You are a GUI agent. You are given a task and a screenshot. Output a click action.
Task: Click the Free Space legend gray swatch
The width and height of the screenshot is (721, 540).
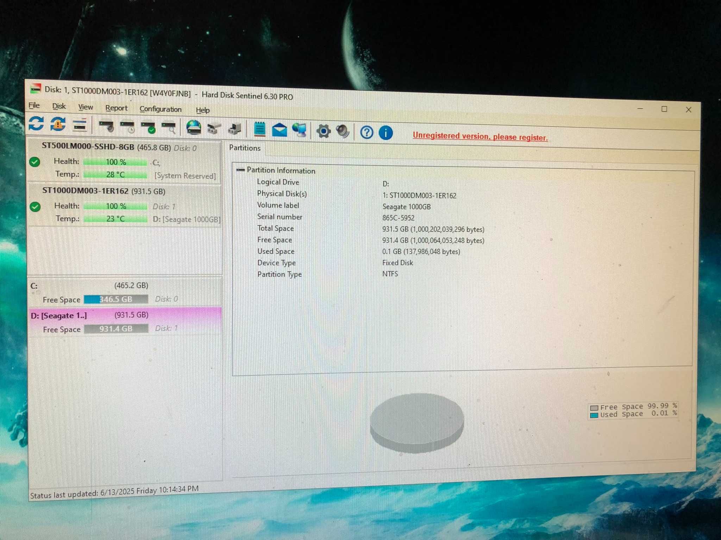594,408
